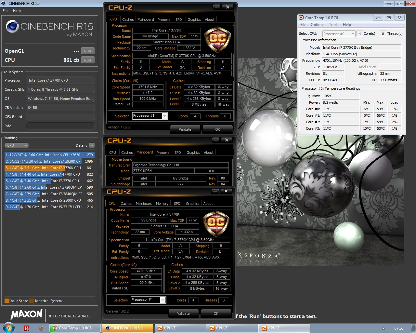Show hidden system tray icons
This screenshot has height=333, width=416.
pos(383,328)
